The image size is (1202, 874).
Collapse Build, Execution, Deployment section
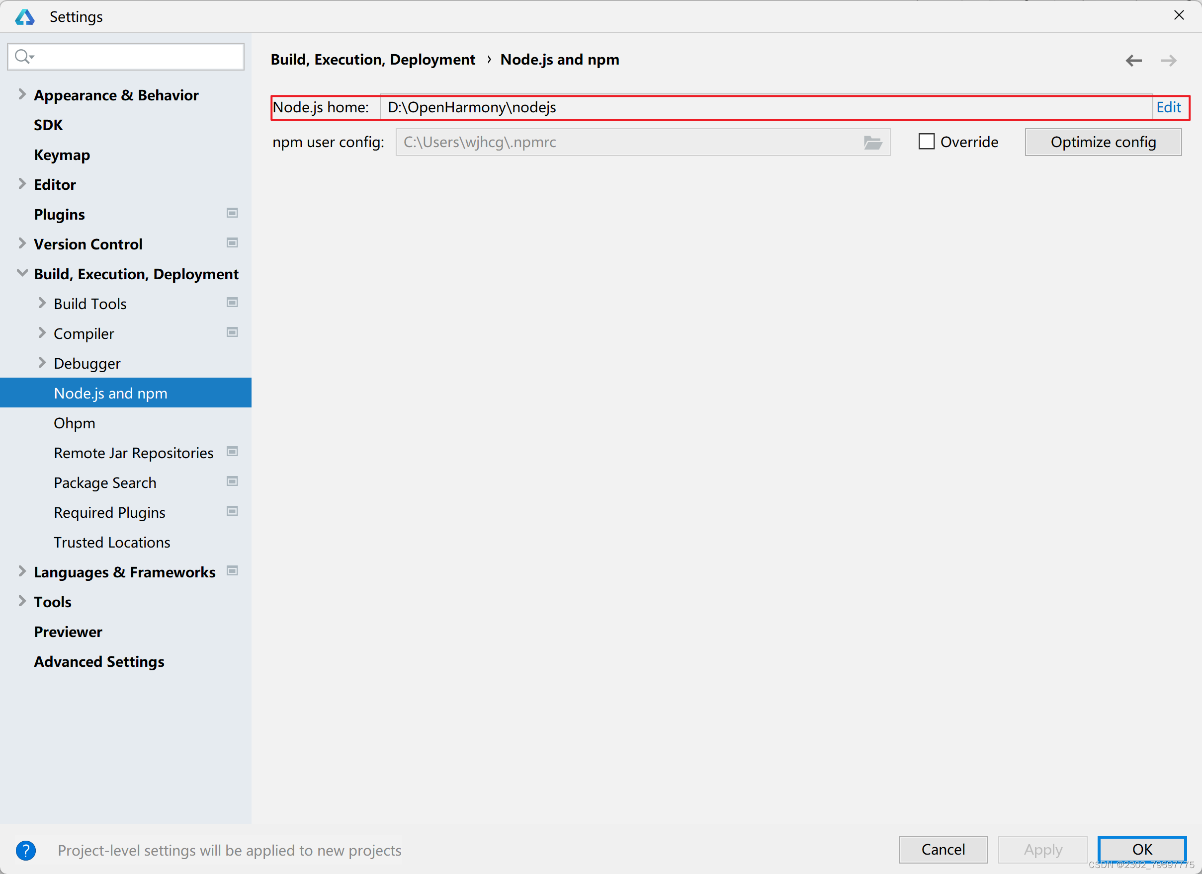(x=22, y=273)
